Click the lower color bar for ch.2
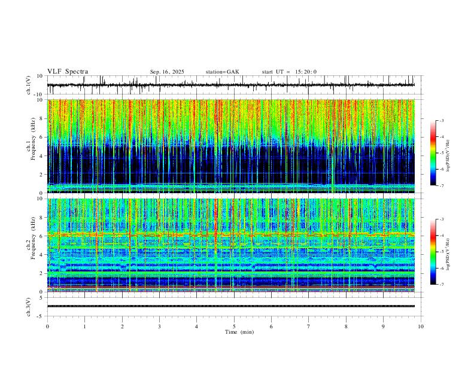 click(x=433, y=252)
